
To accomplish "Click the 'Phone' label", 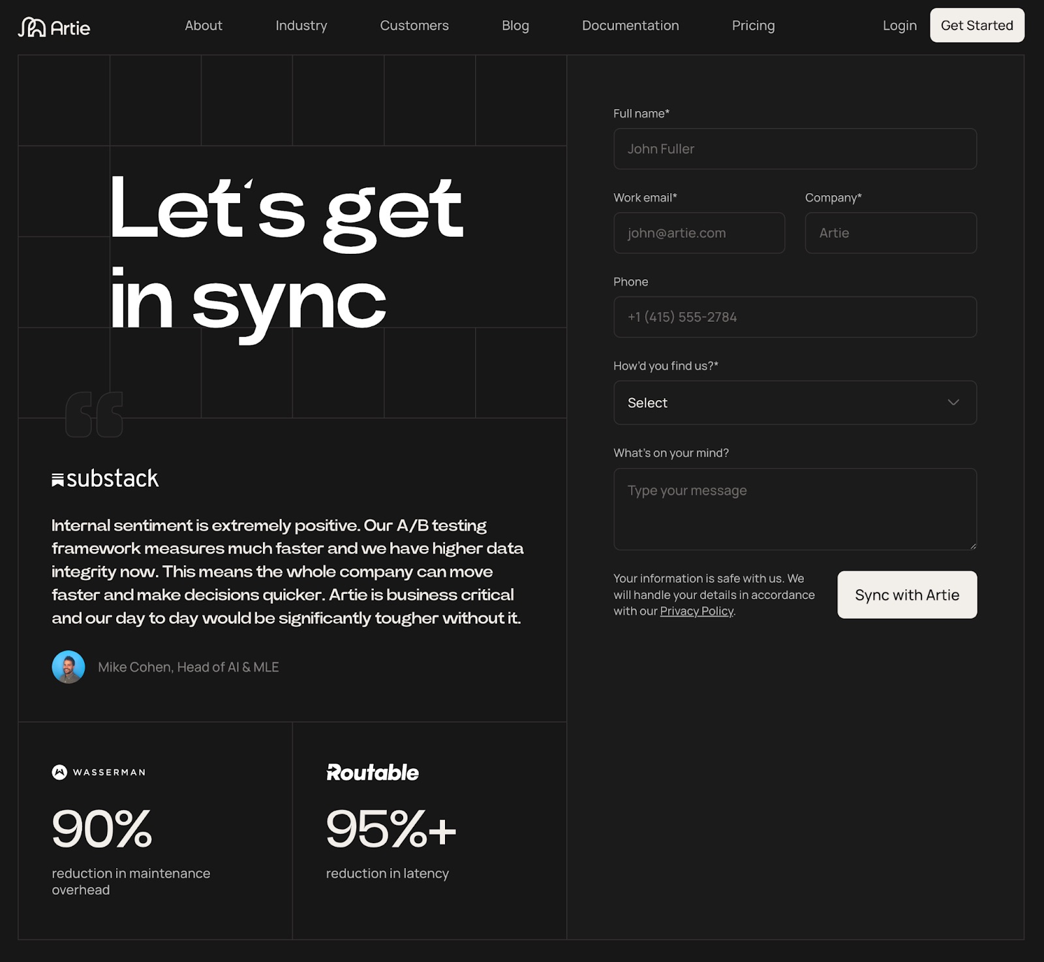I will tap(631, 282).
